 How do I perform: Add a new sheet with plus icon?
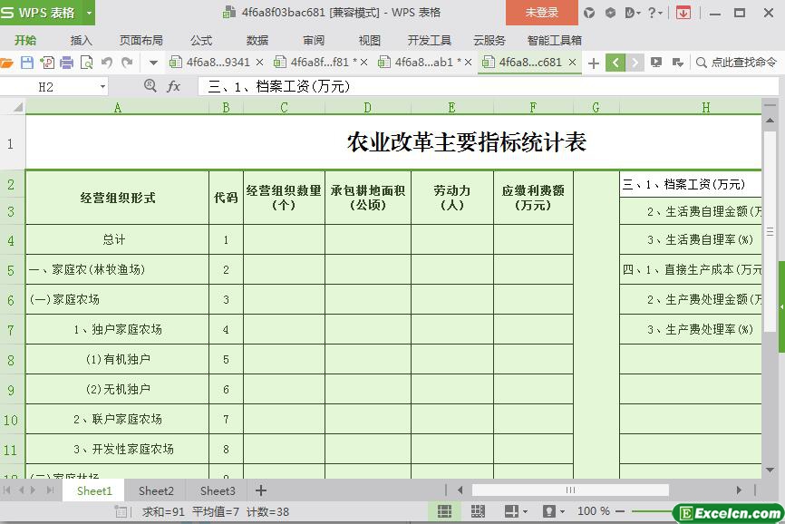pyautogui.click(x=261, y=490)
